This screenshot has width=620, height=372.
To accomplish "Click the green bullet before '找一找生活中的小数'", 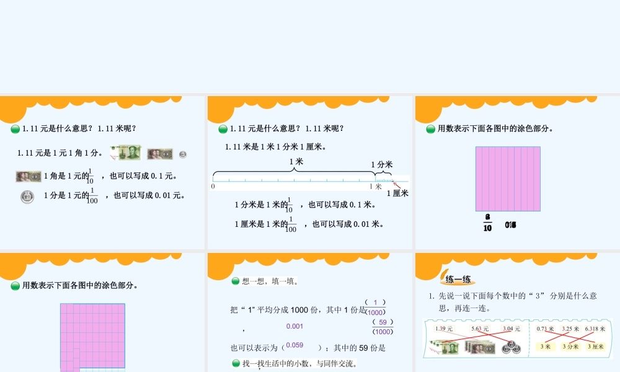I will click(x=236, y=363).
